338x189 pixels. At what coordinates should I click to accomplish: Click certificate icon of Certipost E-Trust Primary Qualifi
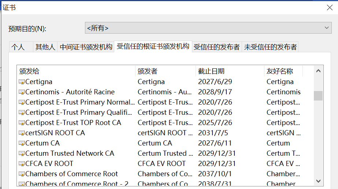[x=22, y=113]
